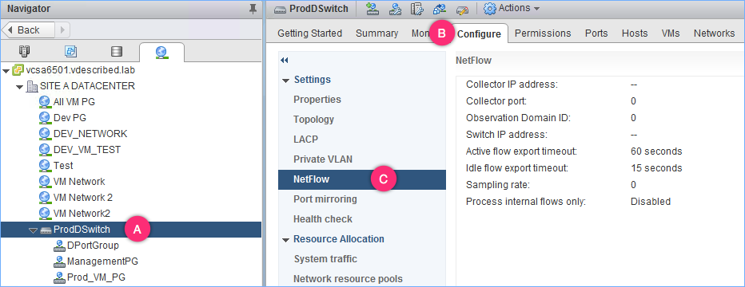Collapse the Settings section

(285, 81)
